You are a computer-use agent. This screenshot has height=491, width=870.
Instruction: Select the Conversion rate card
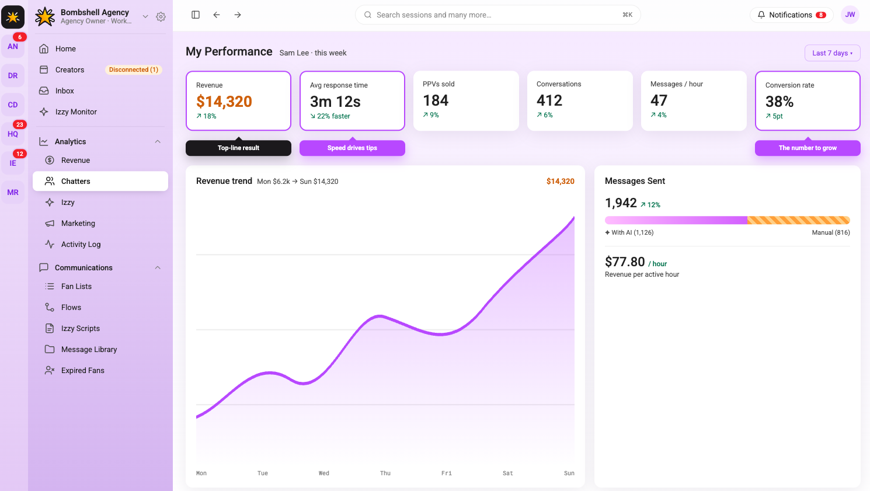pyautogui.click(x=808, y=100)
